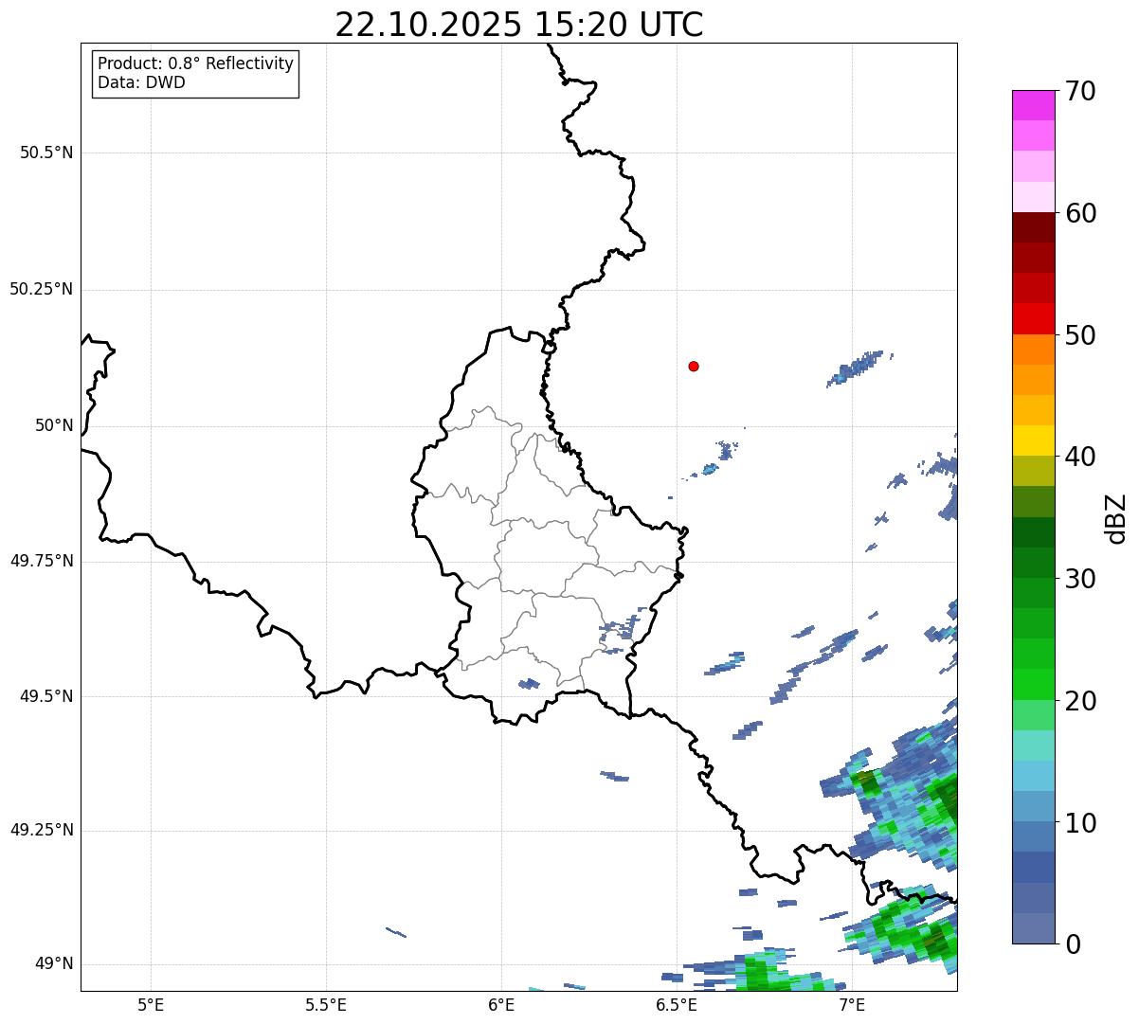Click the 49.75°N latitude label
Image resolution: width=1139 pixels, height=1024 pixels.
pyautogui.click(x=42, y=561)
